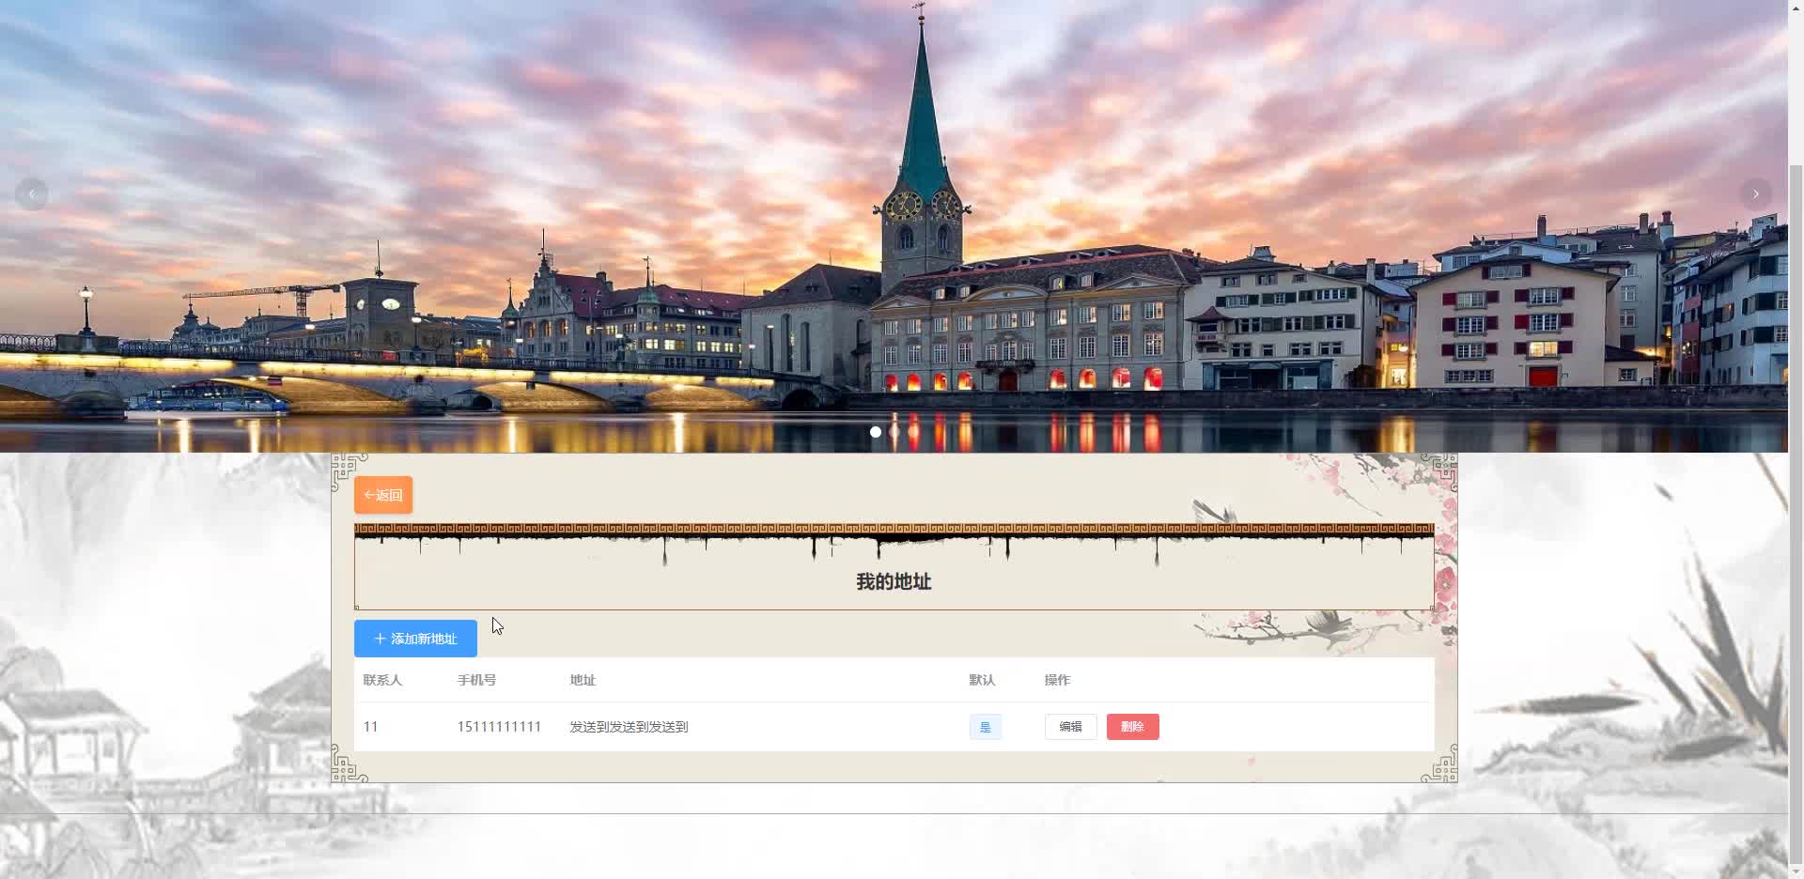Click the 手机号 column header
1804x879 pixels.
pos(476,680)
